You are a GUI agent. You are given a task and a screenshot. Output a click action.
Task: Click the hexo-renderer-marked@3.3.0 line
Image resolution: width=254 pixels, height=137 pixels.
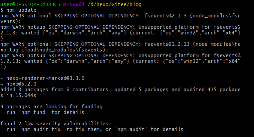[42, 78]
